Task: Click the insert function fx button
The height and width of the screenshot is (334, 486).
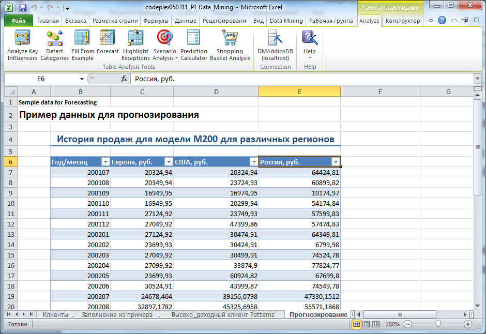Action: coord(124,79)
